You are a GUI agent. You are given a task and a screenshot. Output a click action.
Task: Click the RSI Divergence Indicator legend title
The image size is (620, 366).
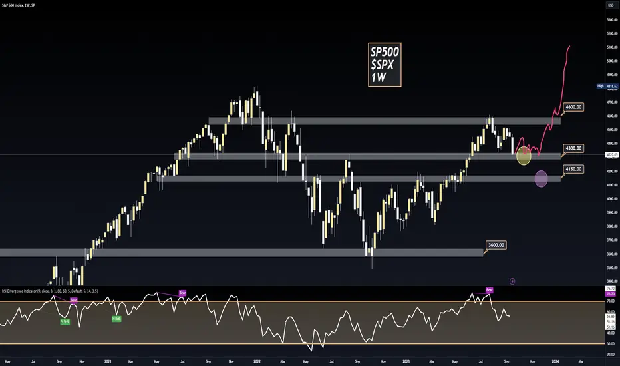(50, 291)
